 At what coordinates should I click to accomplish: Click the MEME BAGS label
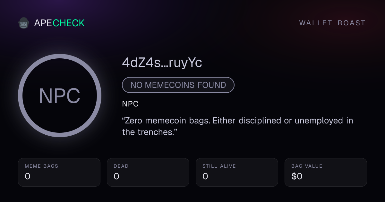(x=42, y=166)
